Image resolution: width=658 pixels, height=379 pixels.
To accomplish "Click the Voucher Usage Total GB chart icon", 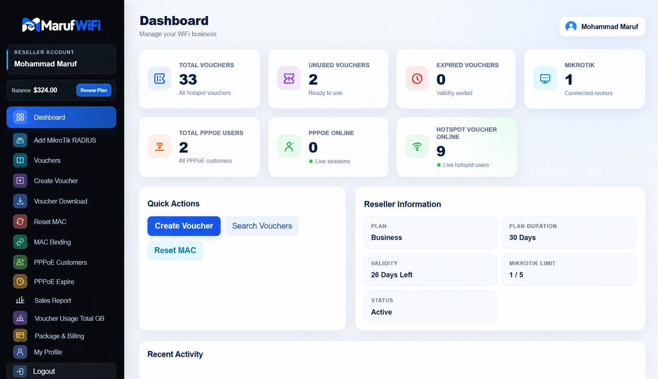I will click(20, 318).
